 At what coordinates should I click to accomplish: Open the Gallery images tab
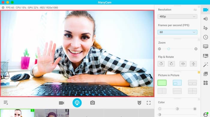tap(205, 74)
